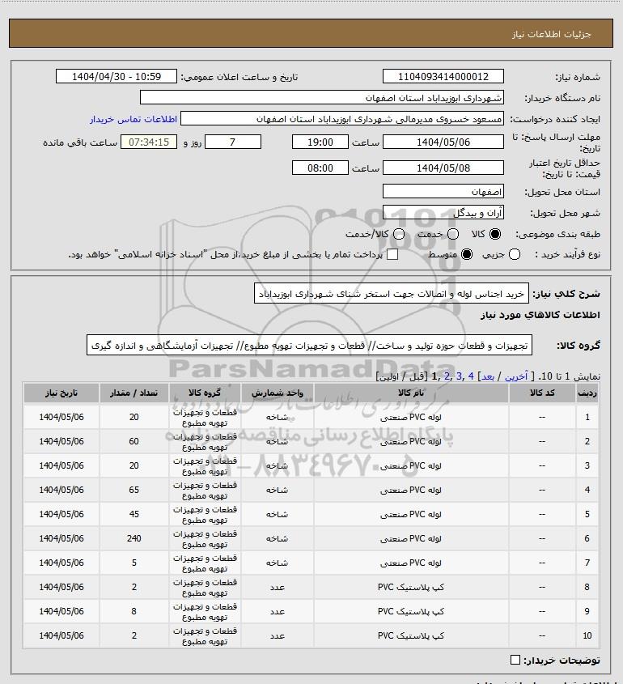Click the شرح کلی نیاز description field
This screenshot has width=623, height=684.
392,294
